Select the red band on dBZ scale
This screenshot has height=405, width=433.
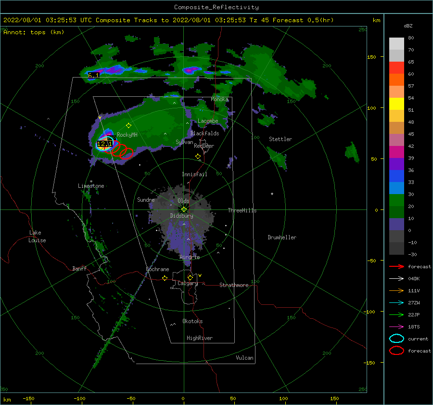[x=396, y=68]
